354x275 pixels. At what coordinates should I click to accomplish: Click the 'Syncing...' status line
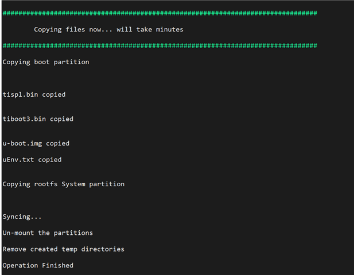click(x=22, y=217)
